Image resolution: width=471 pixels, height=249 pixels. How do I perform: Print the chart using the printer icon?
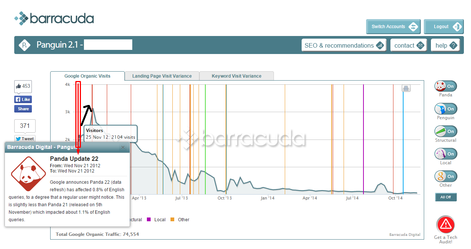406,88
